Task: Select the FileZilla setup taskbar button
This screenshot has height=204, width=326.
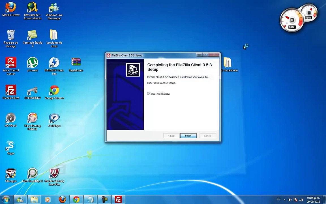Action: 118,200
